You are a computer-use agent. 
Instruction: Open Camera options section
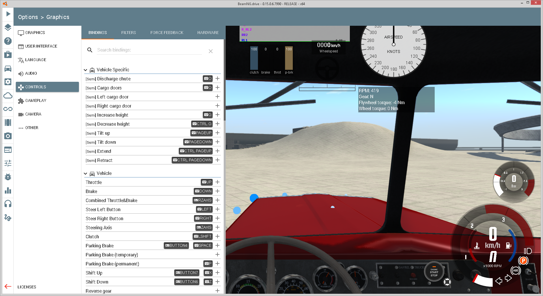coord(47,114)
